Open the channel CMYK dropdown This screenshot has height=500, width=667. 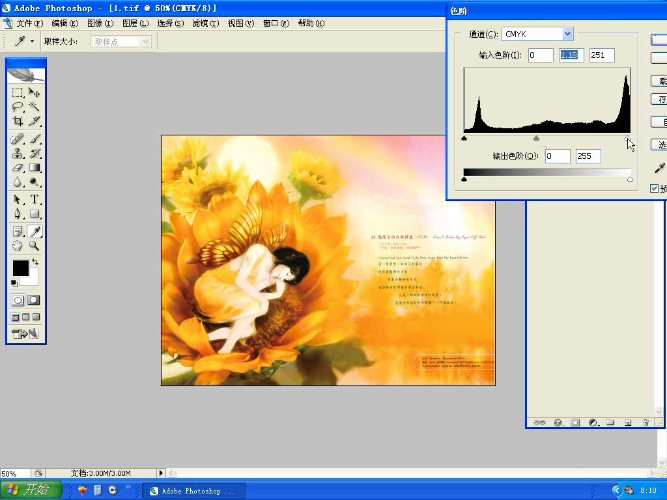(567, 35)
